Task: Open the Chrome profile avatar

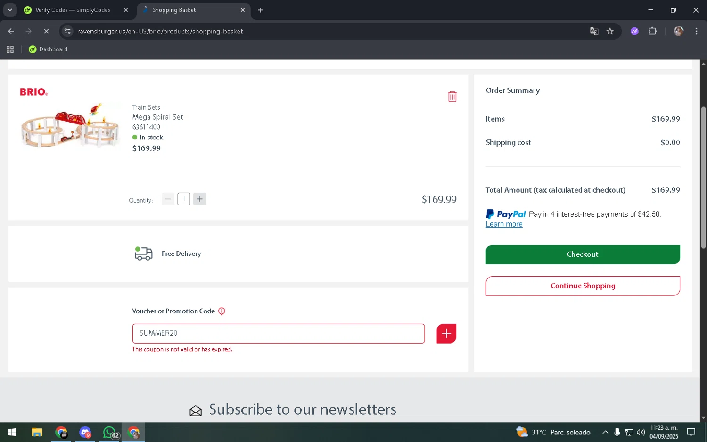Action: 679,31
